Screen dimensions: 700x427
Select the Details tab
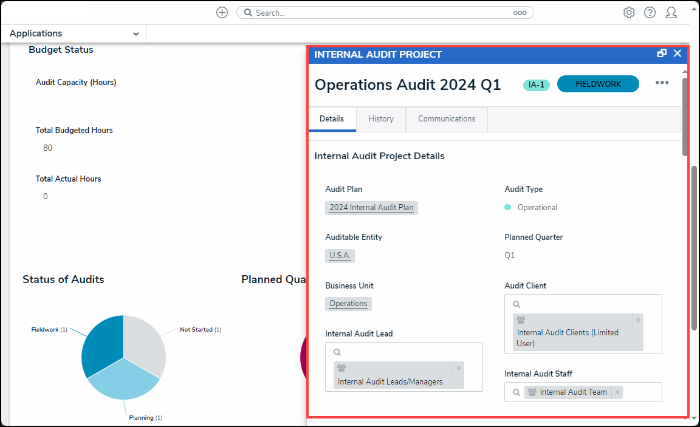coord(332,119)
